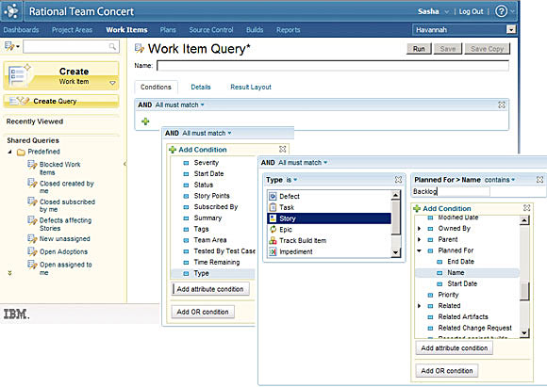Close the Planned For Name condition box
This screenshot has width=547, height=387.
[x=539, y=180]
